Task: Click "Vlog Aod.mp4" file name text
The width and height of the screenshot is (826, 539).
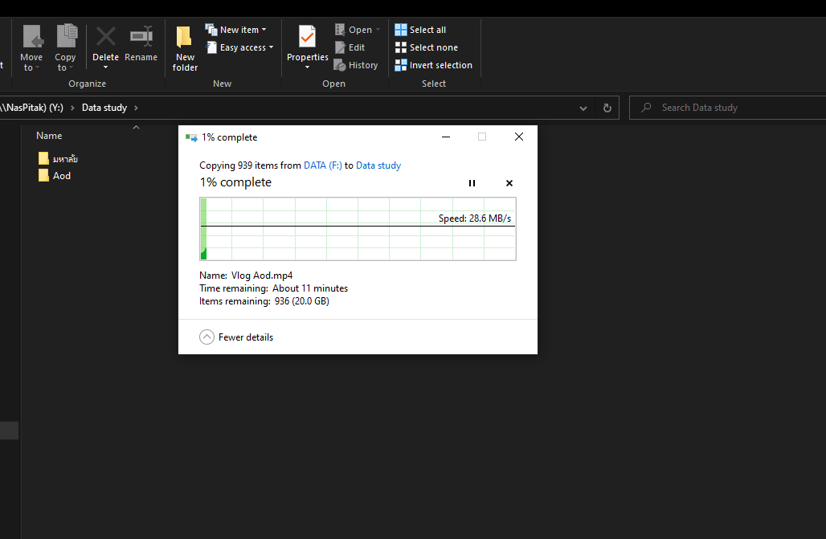Action: coord(262,276)
